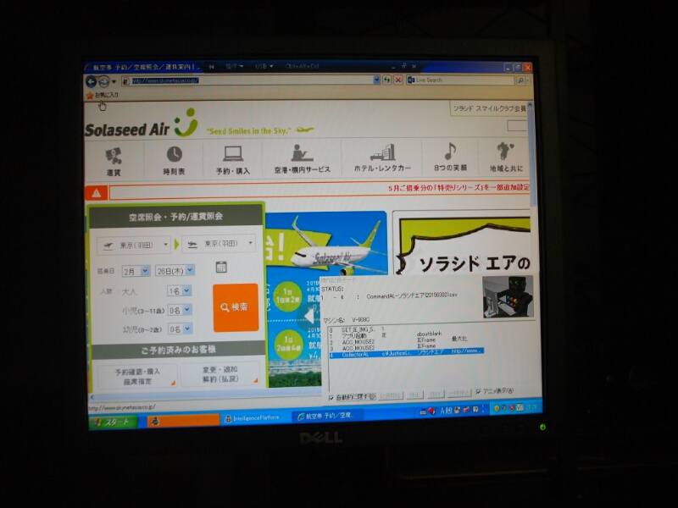This screenshot has width=678, height=508.
Task: Click the Solaseed airplane banner image
Action: pyautogui.click(x=325, y=243)
